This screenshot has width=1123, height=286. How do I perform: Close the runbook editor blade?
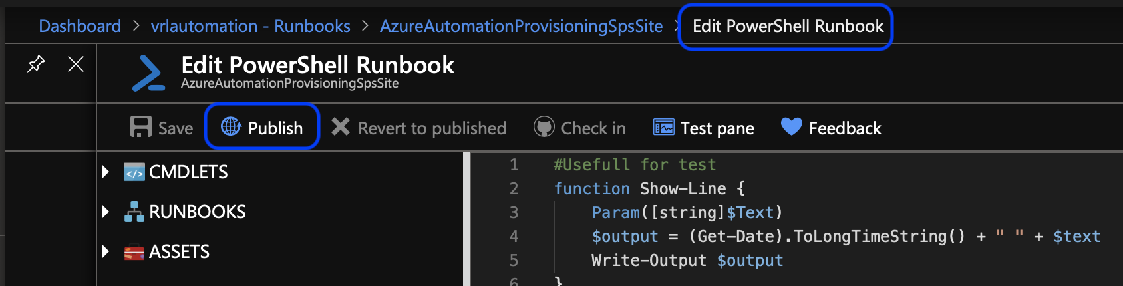point(76,64)
